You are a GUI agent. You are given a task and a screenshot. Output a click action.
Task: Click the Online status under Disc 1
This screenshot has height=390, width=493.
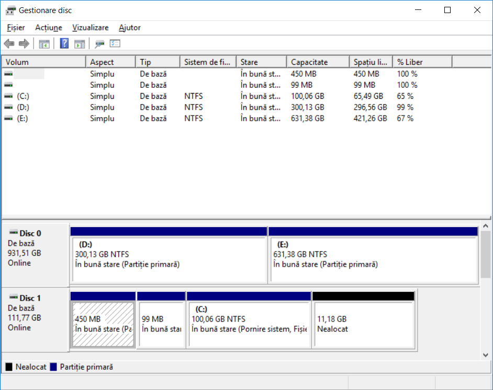point(19,327)
